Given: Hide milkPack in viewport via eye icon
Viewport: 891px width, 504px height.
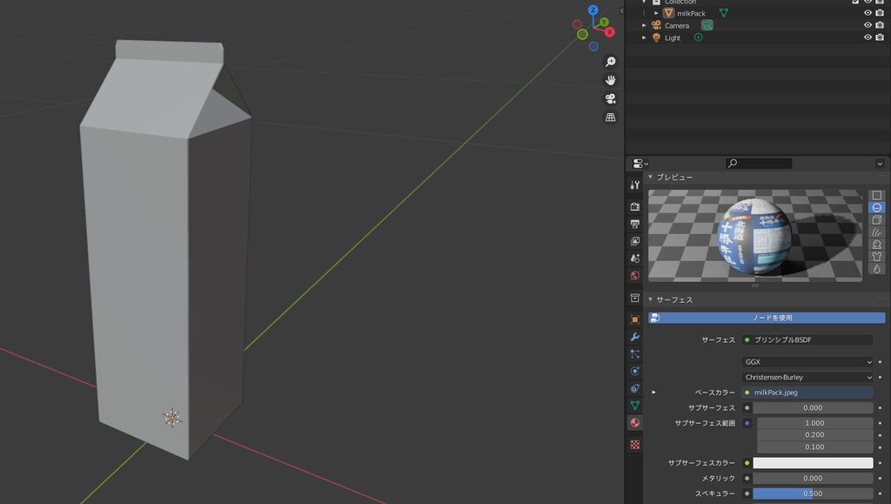Looking at the screenshot, I should (x=868, y=13).
